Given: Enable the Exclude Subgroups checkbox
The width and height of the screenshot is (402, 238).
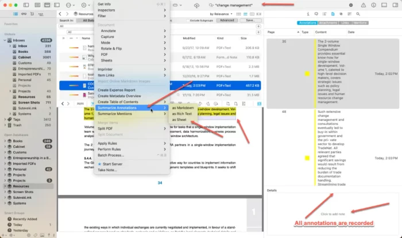Looking at the screenshot, I should 188,20.
